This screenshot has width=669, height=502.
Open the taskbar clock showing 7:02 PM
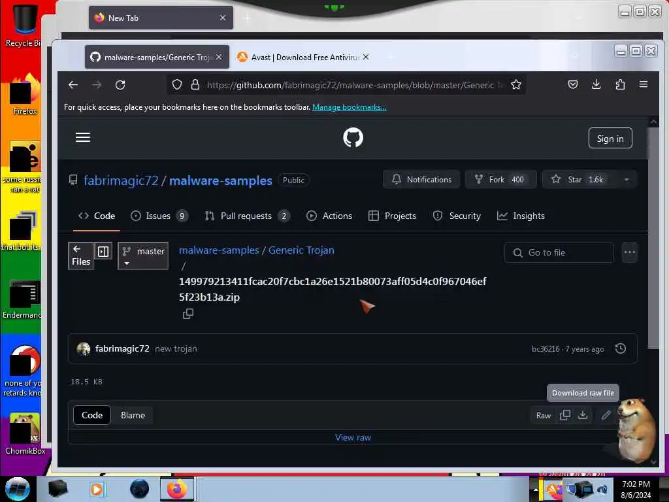(x=636, y=489)
